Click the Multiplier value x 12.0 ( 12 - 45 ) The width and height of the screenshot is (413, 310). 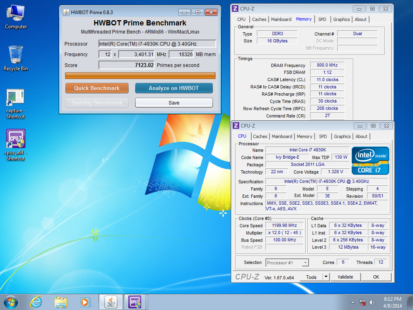click(x=284, y=233)
